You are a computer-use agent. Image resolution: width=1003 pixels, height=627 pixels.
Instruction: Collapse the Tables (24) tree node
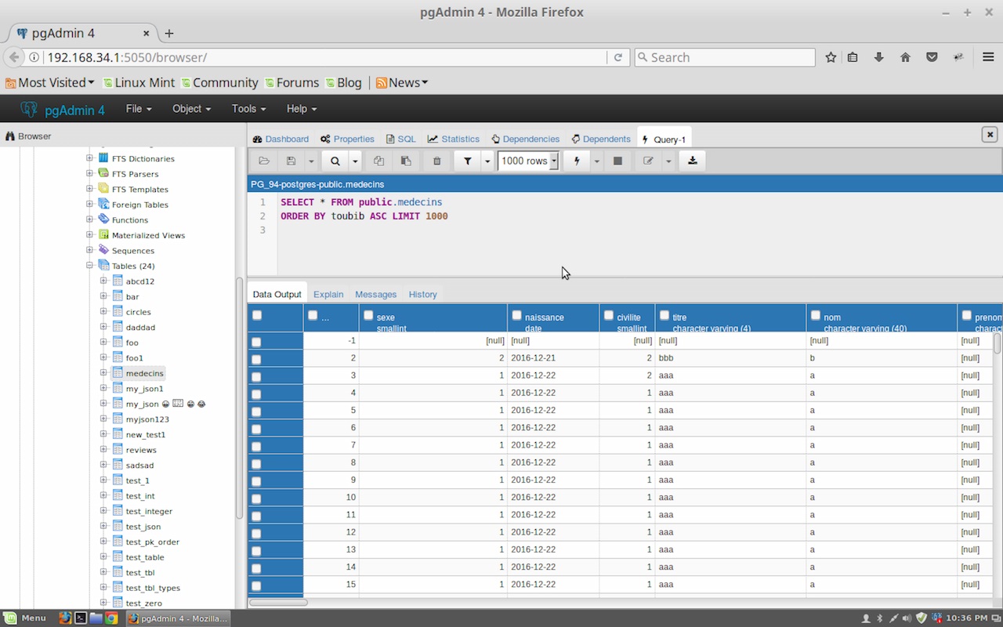[90, 266]
